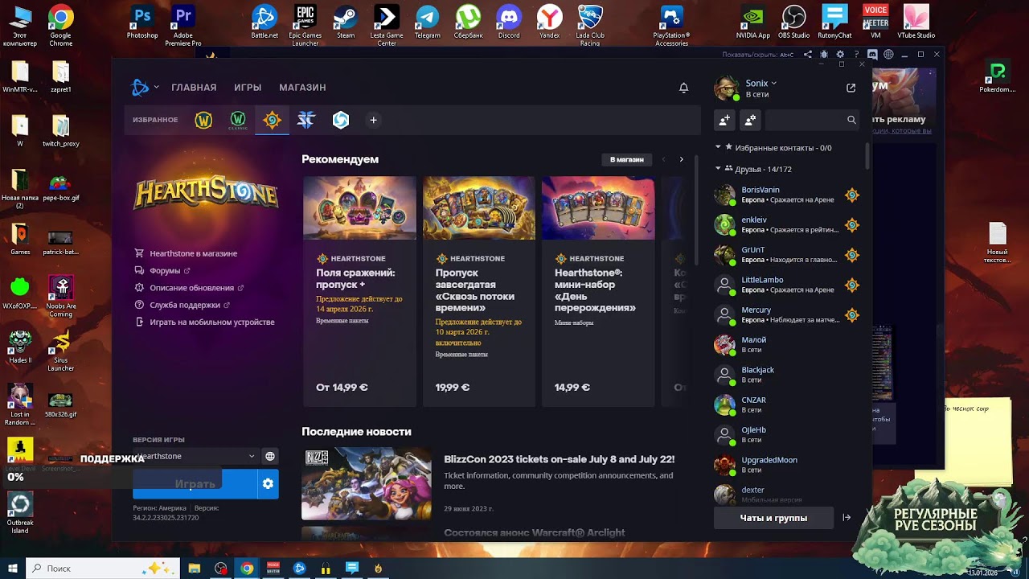The width and height of the screenshot is (1029, 579).
Task: Click Battle.net icon in taskbar
Action: [x=300, y=569]
